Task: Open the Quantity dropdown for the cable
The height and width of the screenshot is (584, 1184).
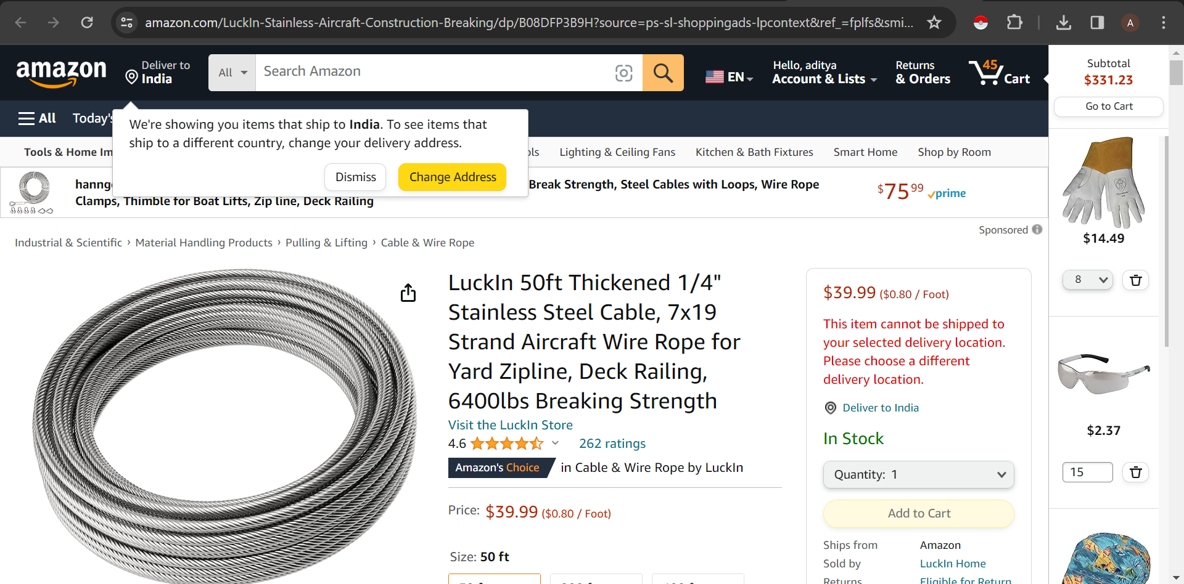Action: coord(918,474)
